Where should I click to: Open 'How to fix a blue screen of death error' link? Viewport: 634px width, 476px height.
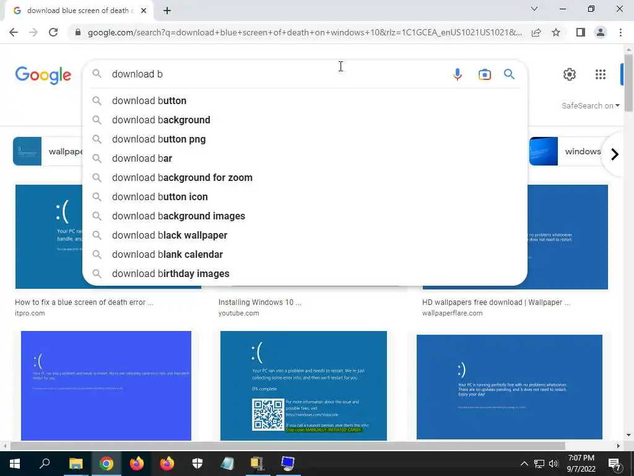(x=84, y=302)
